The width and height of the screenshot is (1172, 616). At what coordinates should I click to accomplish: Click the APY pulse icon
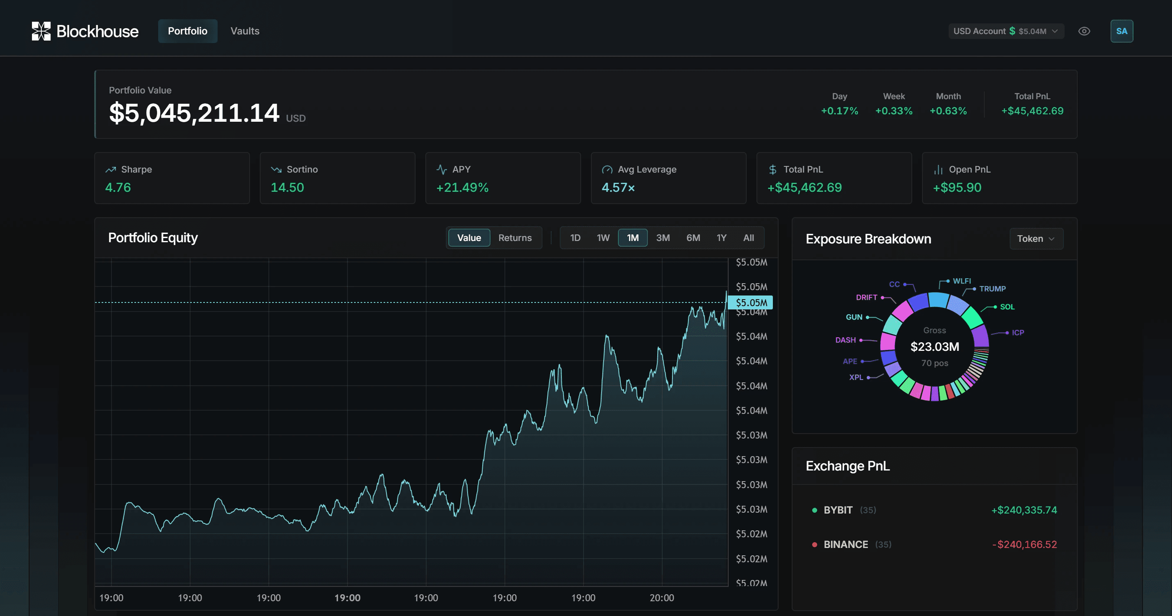[x=441, y=170]
